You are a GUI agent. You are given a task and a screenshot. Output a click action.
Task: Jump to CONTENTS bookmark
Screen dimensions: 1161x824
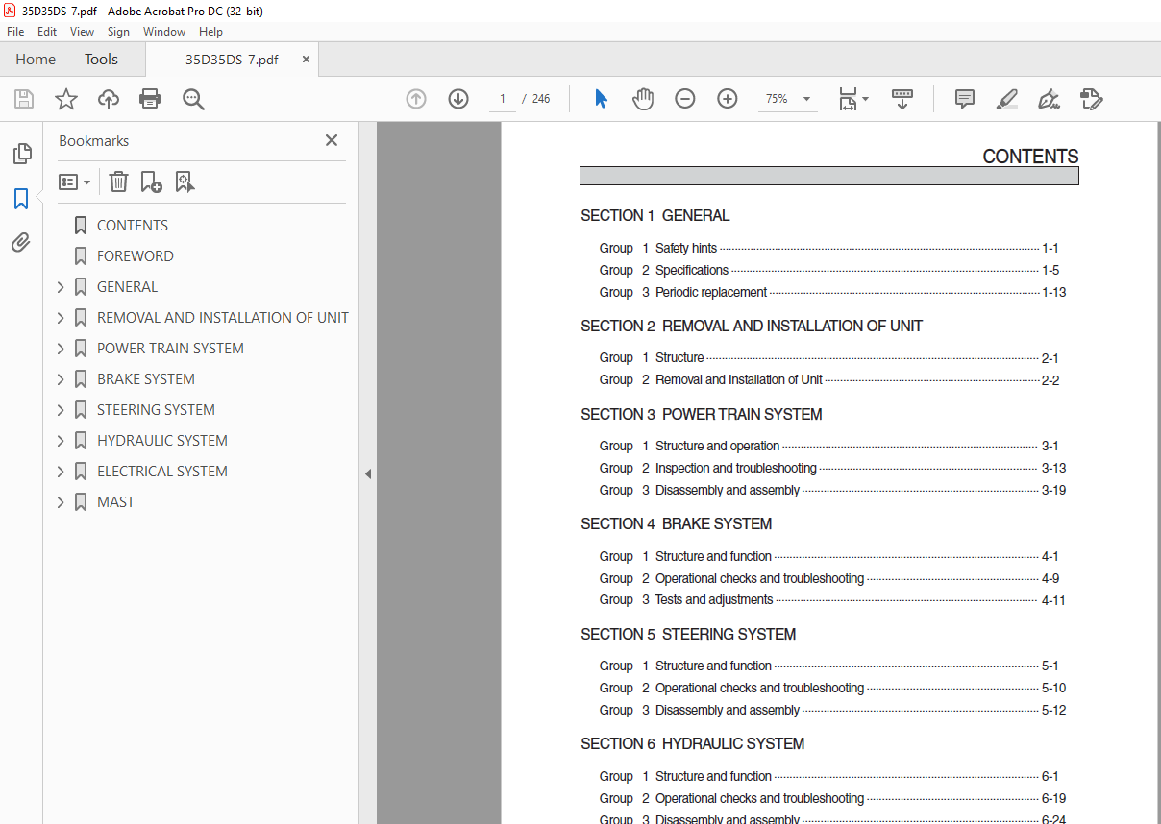pos(133,226)
